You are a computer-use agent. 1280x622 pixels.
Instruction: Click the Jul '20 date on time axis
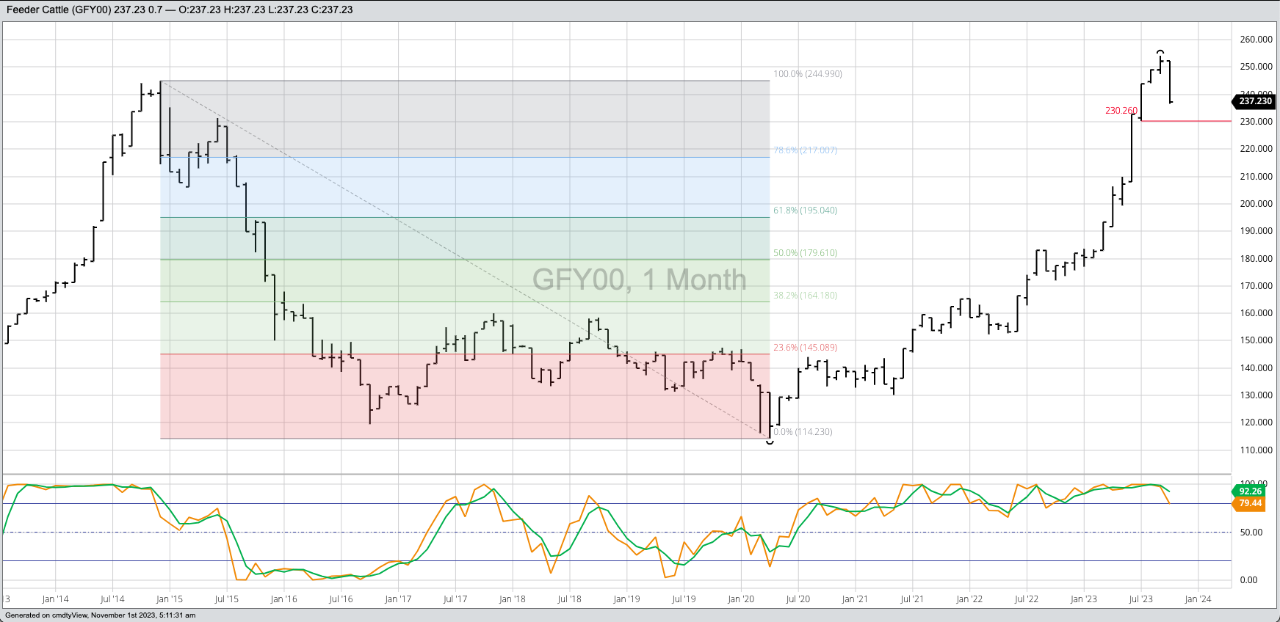798,599
